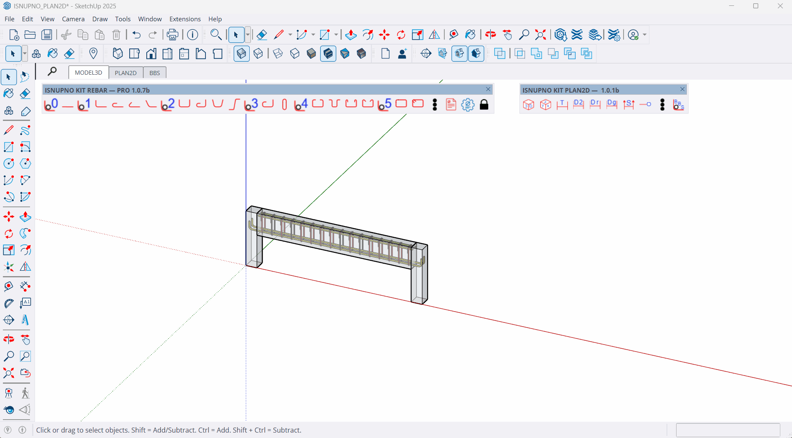This screenshot has width=792, height=438.
Task: Click the padlock icon in rebar toolbar
Action: (484, 105)
